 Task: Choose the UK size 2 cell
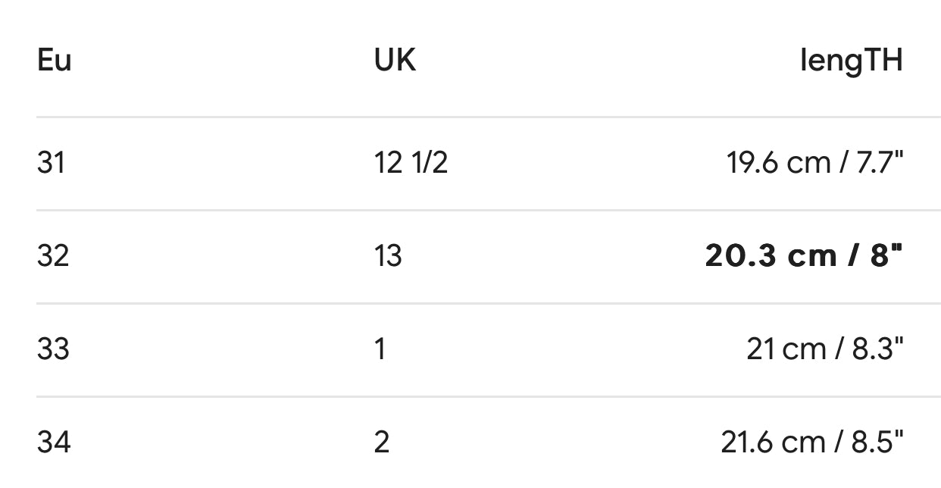pos(382,442)
